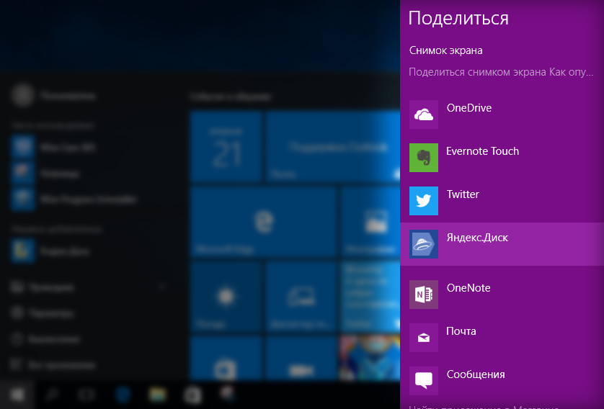The image size is (604, 409).
Task: Open the blurred File Explorer taskbar icon
Action: pyautogui.click(x=158, y=395)
